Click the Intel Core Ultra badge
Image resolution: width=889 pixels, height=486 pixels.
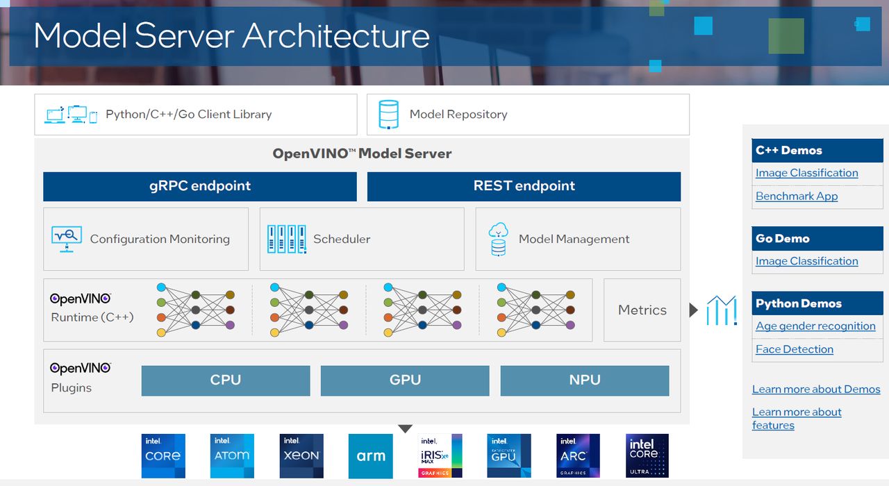pos(647,455)
